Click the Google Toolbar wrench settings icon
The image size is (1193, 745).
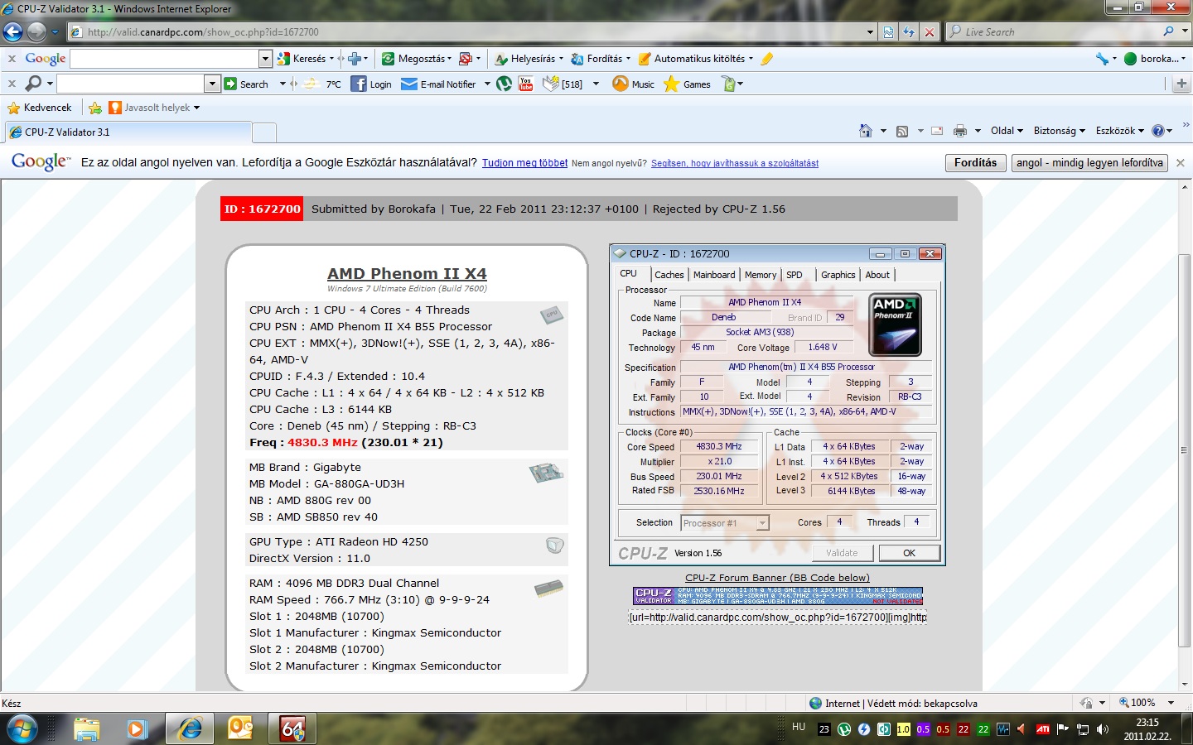(x=1102, y=59)
